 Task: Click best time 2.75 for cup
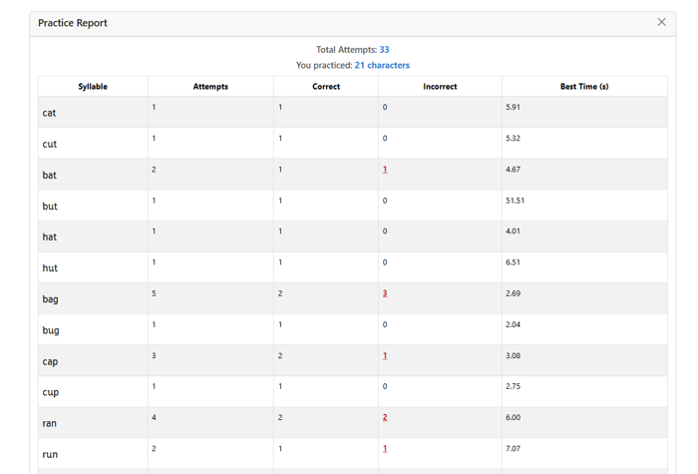point(513,386)
